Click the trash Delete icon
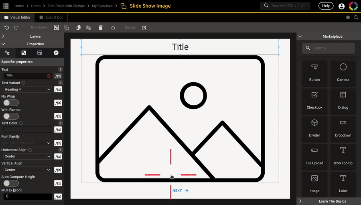This screenshot has height=205, width=361. pos(101,28)
